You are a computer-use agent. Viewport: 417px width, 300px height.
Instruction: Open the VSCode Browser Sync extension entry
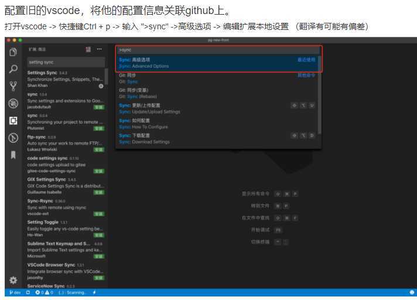click(66, 271)
